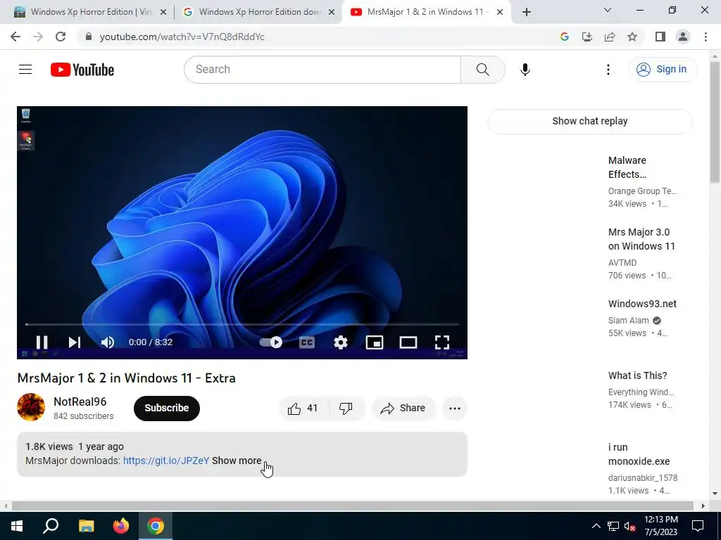
Task: Open the tab search dropdown chevron
Action: pyautogui.click(x=608, y=10)
